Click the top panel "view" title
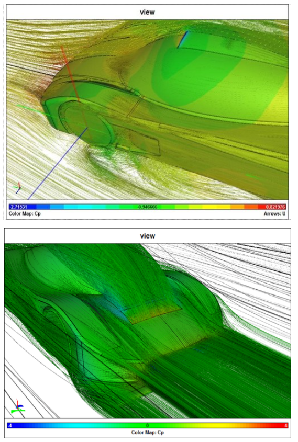The height and width of the screenshot is (442, 298). [x=147, y=12]
